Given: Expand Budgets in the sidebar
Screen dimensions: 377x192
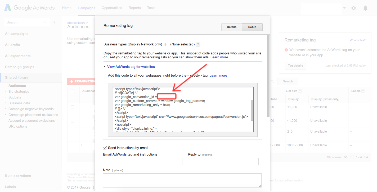Looking at the screenshot, I should click(x=5, y=97).
